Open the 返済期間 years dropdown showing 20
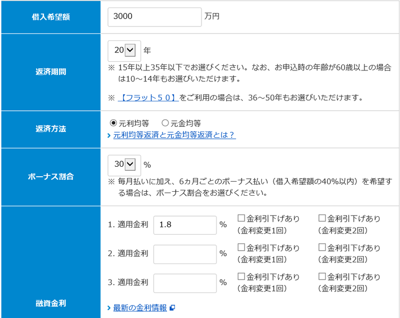400x318 pixels. point(124,51)
